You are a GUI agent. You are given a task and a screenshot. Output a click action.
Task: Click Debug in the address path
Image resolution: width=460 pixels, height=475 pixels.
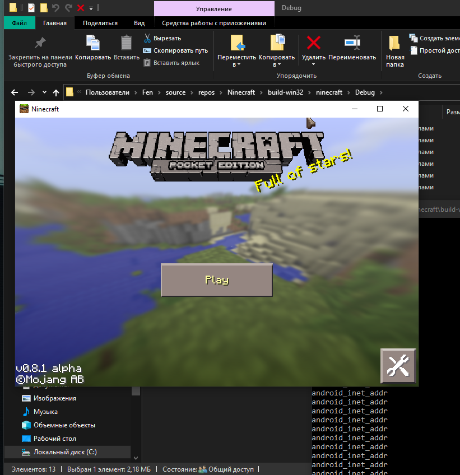(x=365, y=92)
